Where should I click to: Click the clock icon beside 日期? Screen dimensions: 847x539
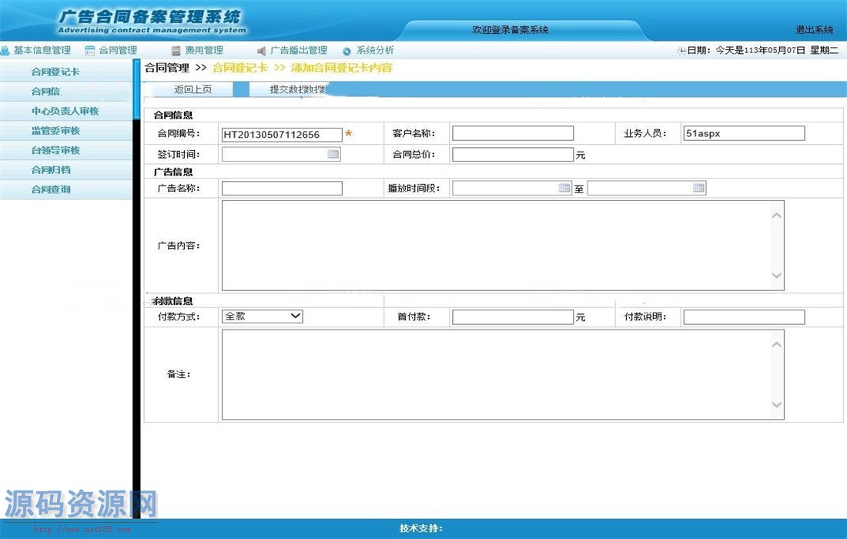tap(681, 51)
